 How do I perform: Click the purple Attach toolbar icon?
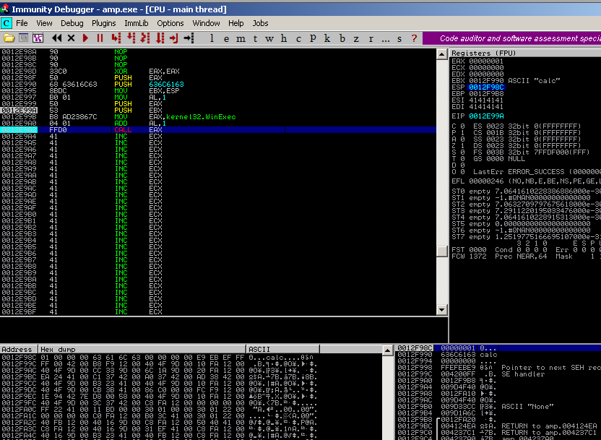[38, 38]
